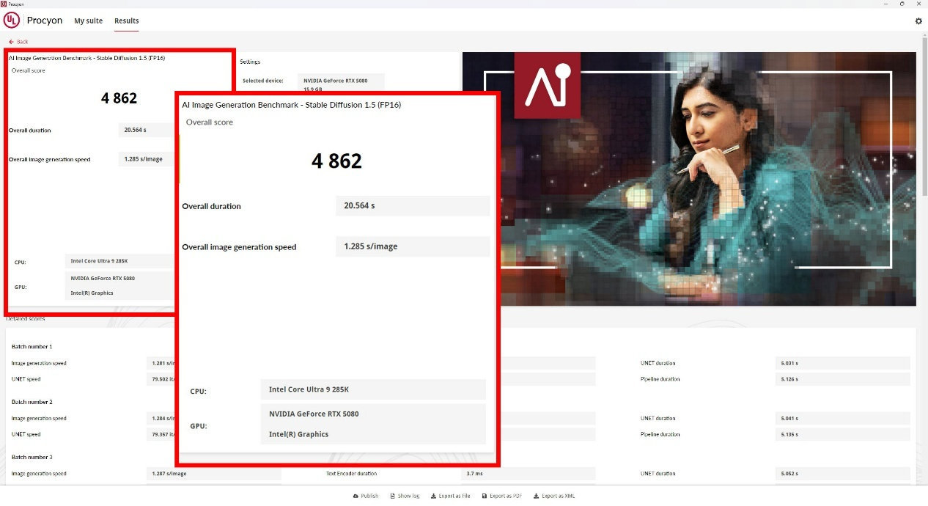Screen dimensions: 928x506
Task: Switch to the My suite tab
Action: coord(88,21)
